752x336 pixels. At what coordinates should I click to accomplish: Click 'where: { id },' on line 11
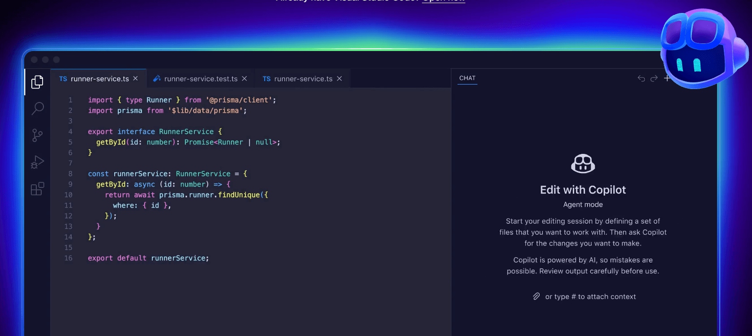tap(142, 205)
